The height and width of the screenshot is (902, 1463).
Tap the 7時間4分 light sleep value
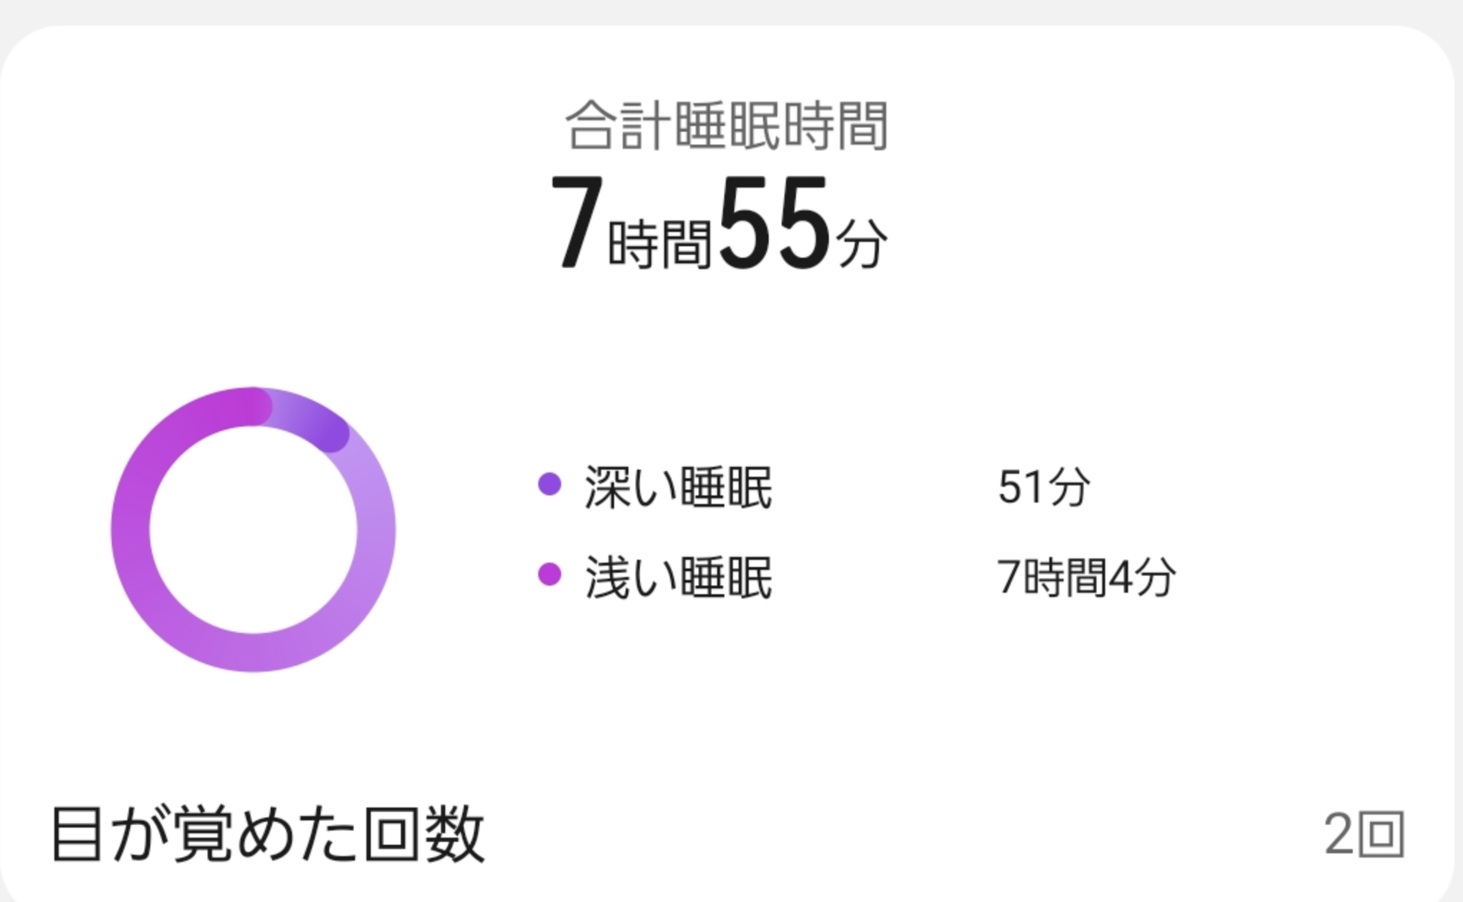pos(1087,577)
